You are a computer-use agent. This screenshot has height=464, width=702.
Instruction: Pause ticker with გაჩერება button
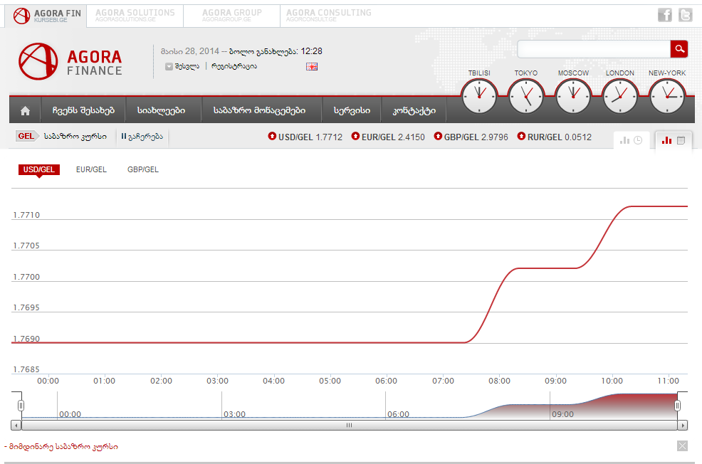click(x=142, y=137)
